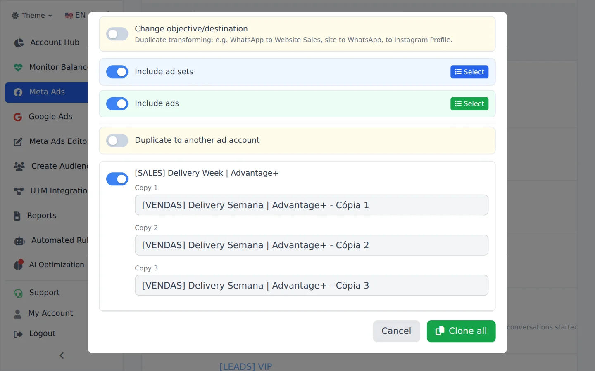Click the Theme gear icon
Viewport: 595px width, 371px height.
15,15
